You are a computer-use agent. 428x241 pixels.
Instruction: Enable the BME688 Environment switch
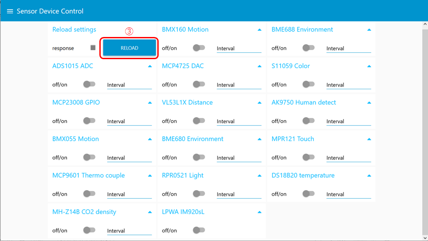tap(309, 48)
